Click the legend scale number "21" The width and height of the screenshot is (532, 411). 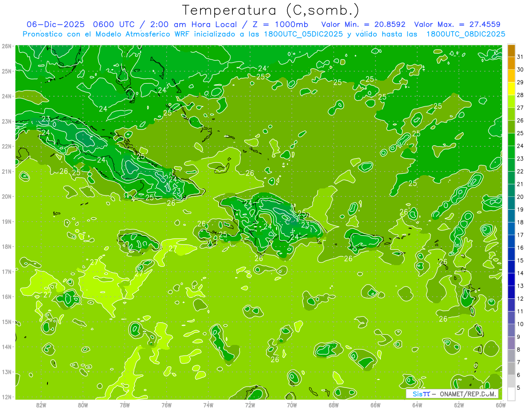click(520, 184)
